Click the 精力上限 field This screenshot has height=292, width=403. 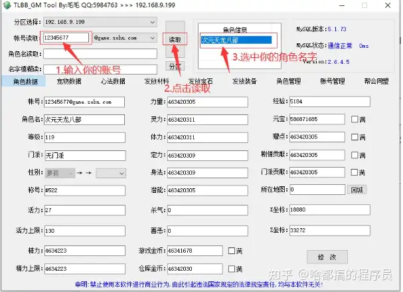point(85,269)
